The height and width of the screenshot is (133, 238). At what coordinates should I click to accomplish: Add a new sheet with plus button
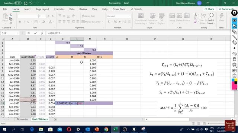[x=55, y=119]
